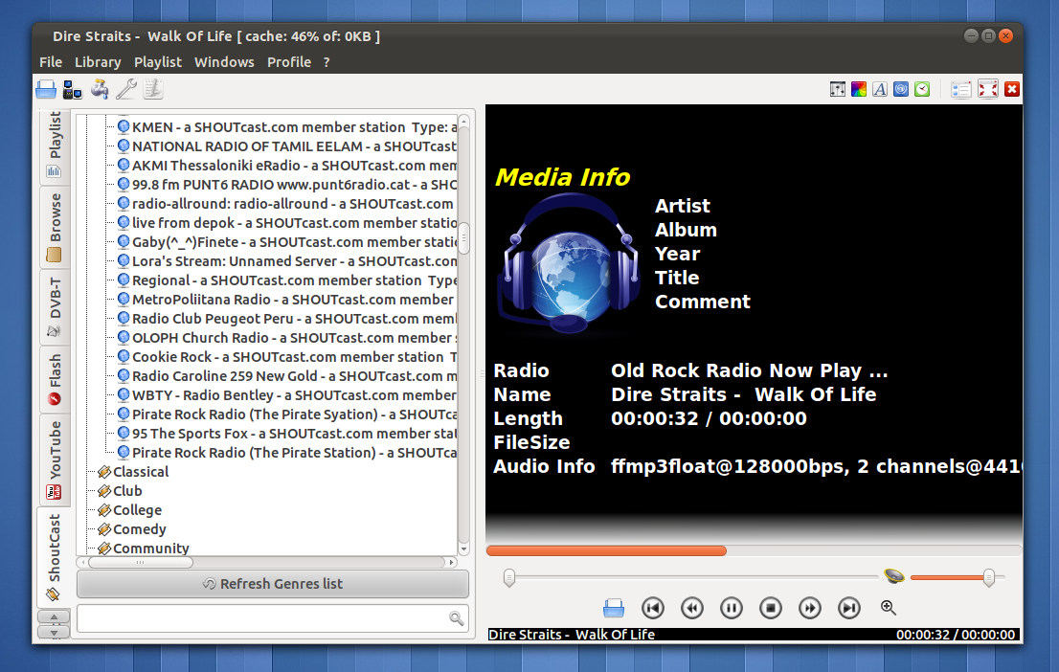The width and height of the screenshot is (1059, 672).
Task: Open the Playlist menu
Action: [158, 62]
